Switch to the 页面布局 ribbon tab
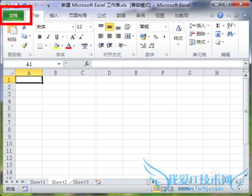 (78, 16)
